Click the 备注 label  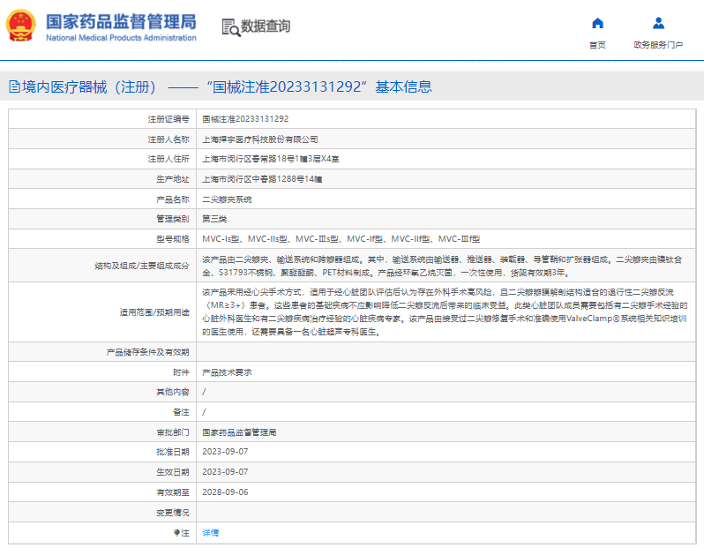(x=181, y=412)
